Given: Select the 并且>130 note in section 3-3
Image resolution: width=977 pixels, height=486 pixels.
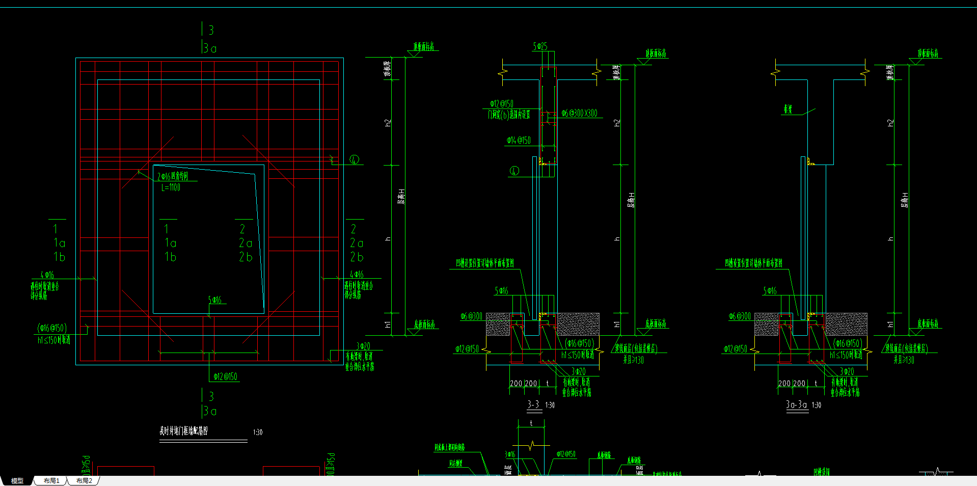Looking at the screenshot, I should tap(634, 360).
